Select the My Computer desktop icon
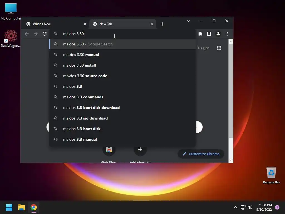Image resolution: width=285 pixels, height=214 pixels. coord(11,12)
